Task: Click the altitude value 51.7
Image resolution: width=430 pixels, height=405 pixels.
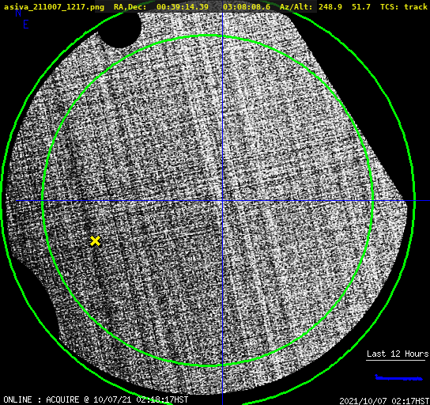Action: [x=361, y=7]
